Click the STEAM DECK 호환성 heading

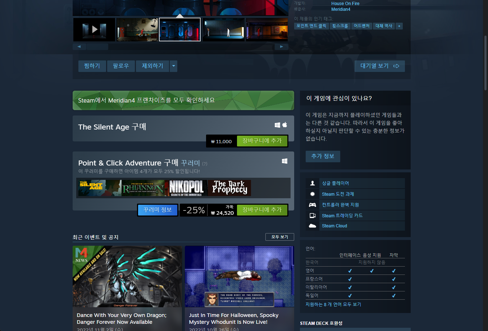coord(321,323)
